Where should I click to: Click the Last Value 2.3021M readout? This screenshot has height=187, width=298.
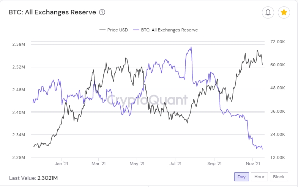[33, 178]
